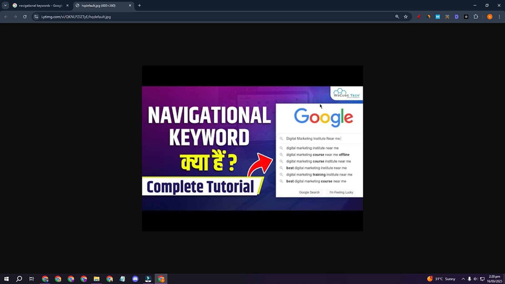
Task: Open the black square extension icon
Action: [x=466, y=17]
